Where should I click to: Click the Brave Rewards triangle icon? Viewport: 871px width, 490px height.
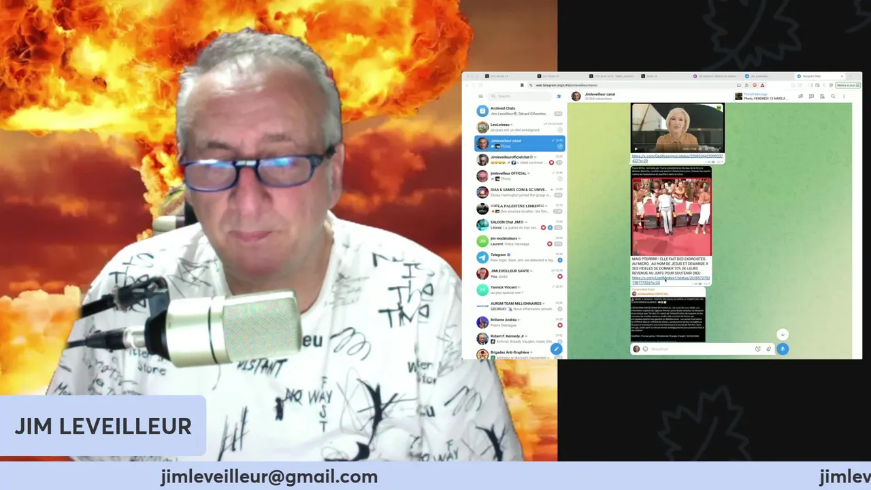point(762,85)
